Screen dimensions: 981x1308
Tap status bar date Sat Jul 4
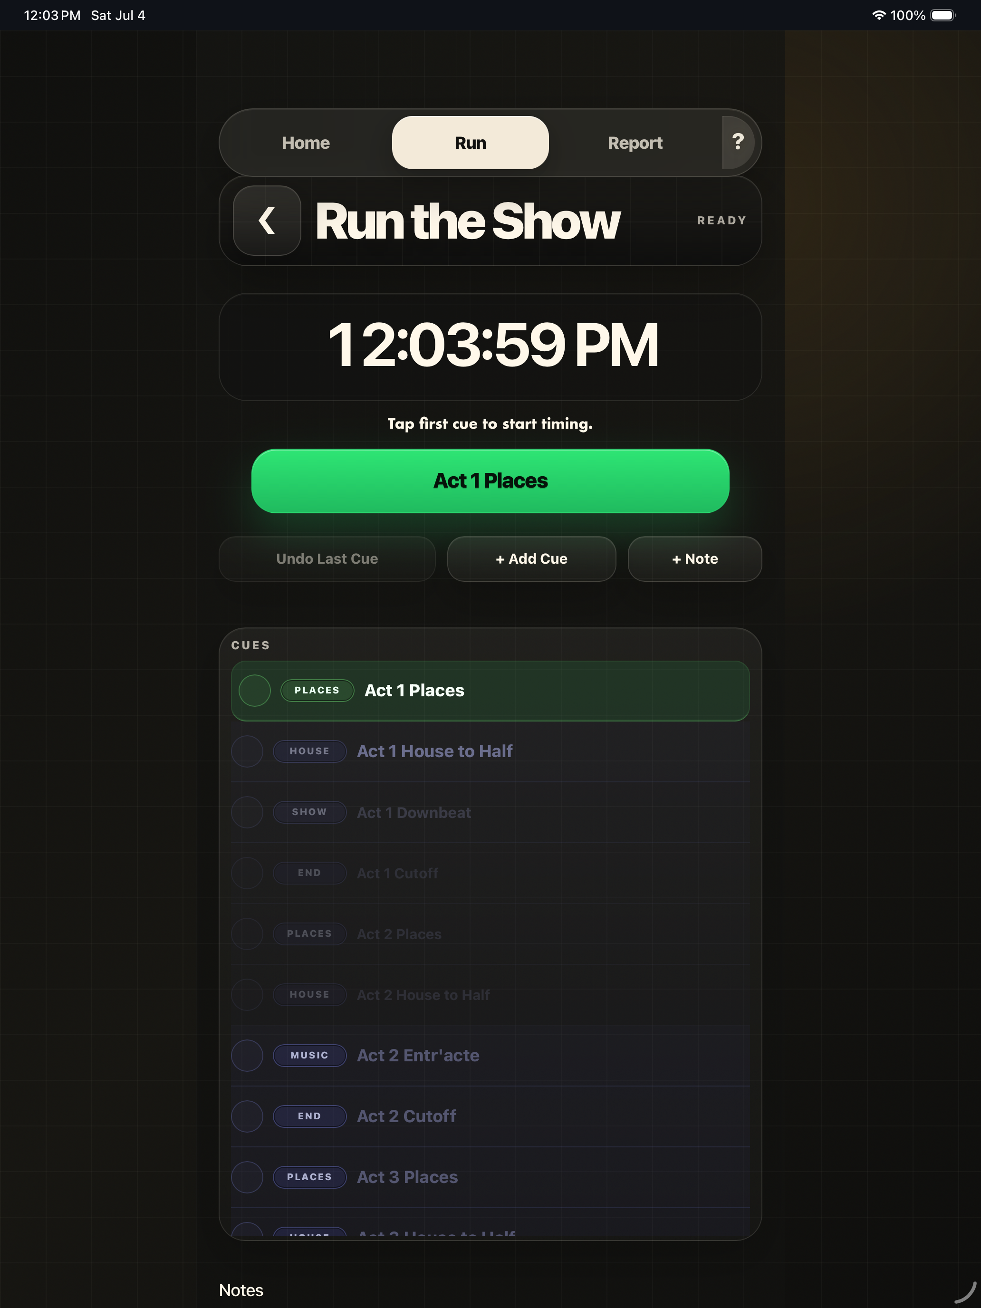[118, 15]
